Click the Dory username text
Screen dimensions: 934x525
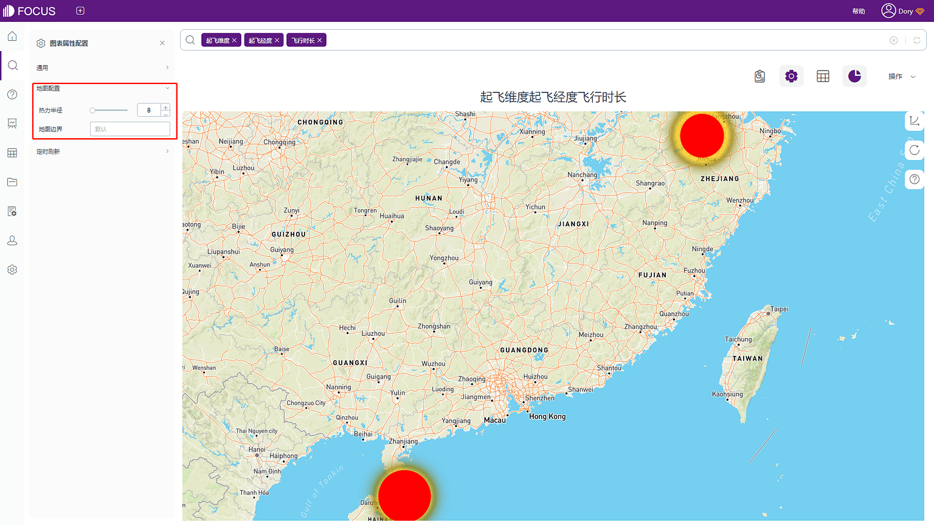pos(905,12)
